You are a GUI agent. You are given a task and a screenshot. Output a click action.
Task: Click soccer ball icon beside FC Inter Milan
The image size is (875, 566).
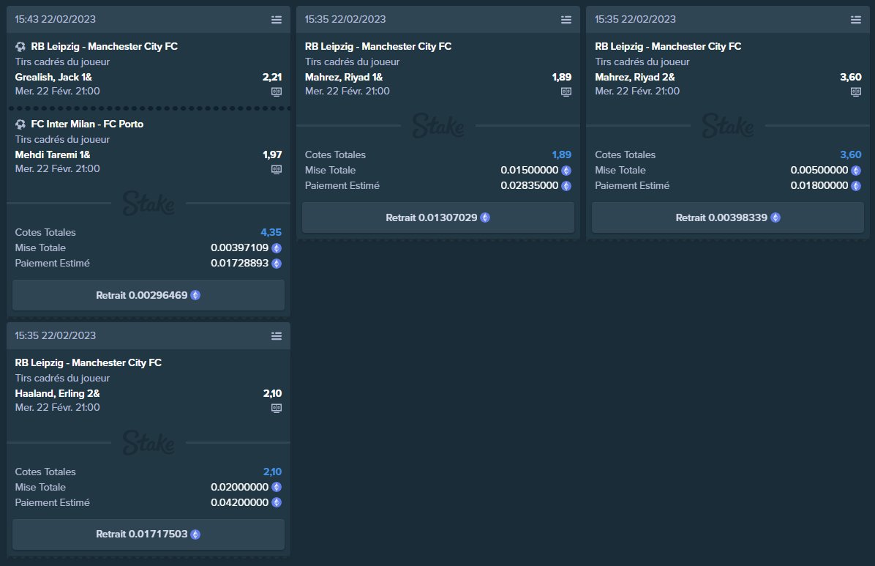(x=20, y=124)
